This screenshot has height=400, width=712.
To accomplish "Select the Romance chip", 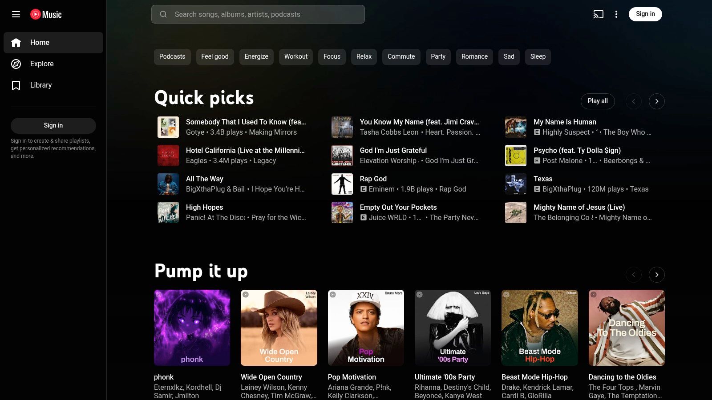I will coord(475,57).
